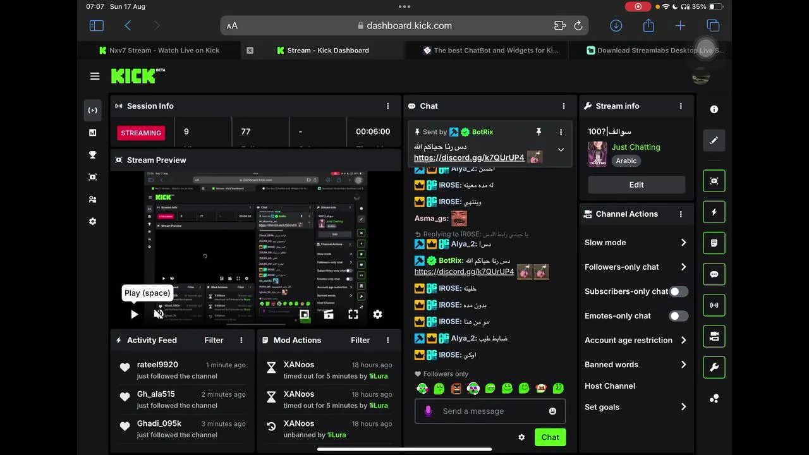Unmute the stream preview audio

click(x=159, y=314)
